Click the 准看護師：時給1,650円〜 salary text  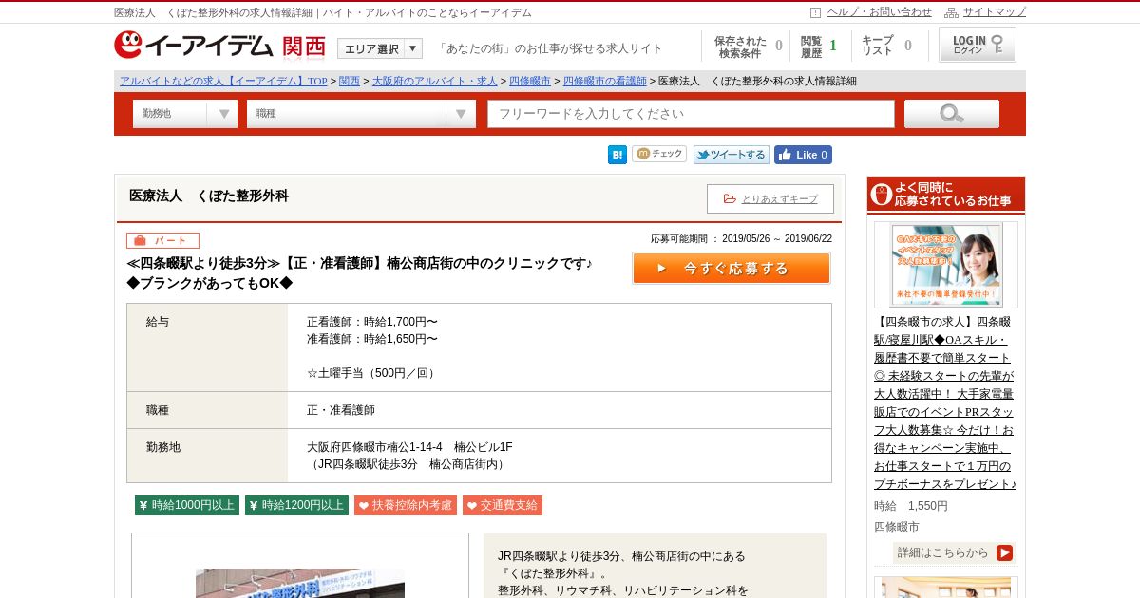(x=372, y=339)
